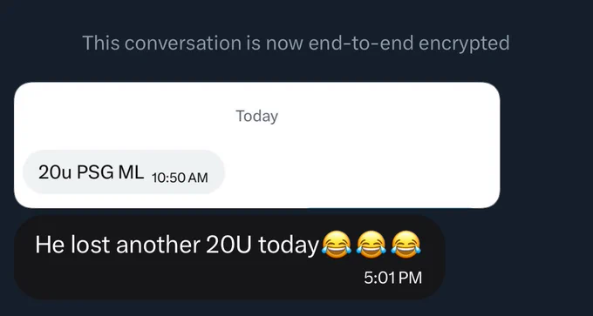Click 'This conversation' in the top notice
Image resolution: width=593 pixels, height=316 pixels.
click(x=161, y=43)
